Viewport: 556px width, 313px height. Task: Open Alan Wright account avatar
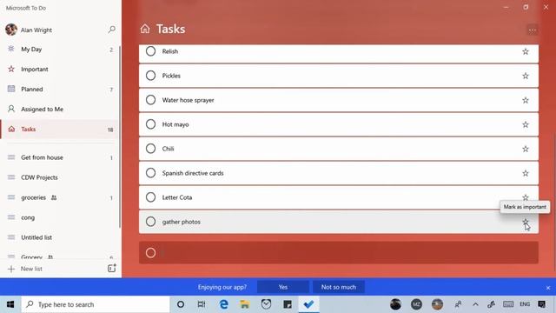pos(11,30)
